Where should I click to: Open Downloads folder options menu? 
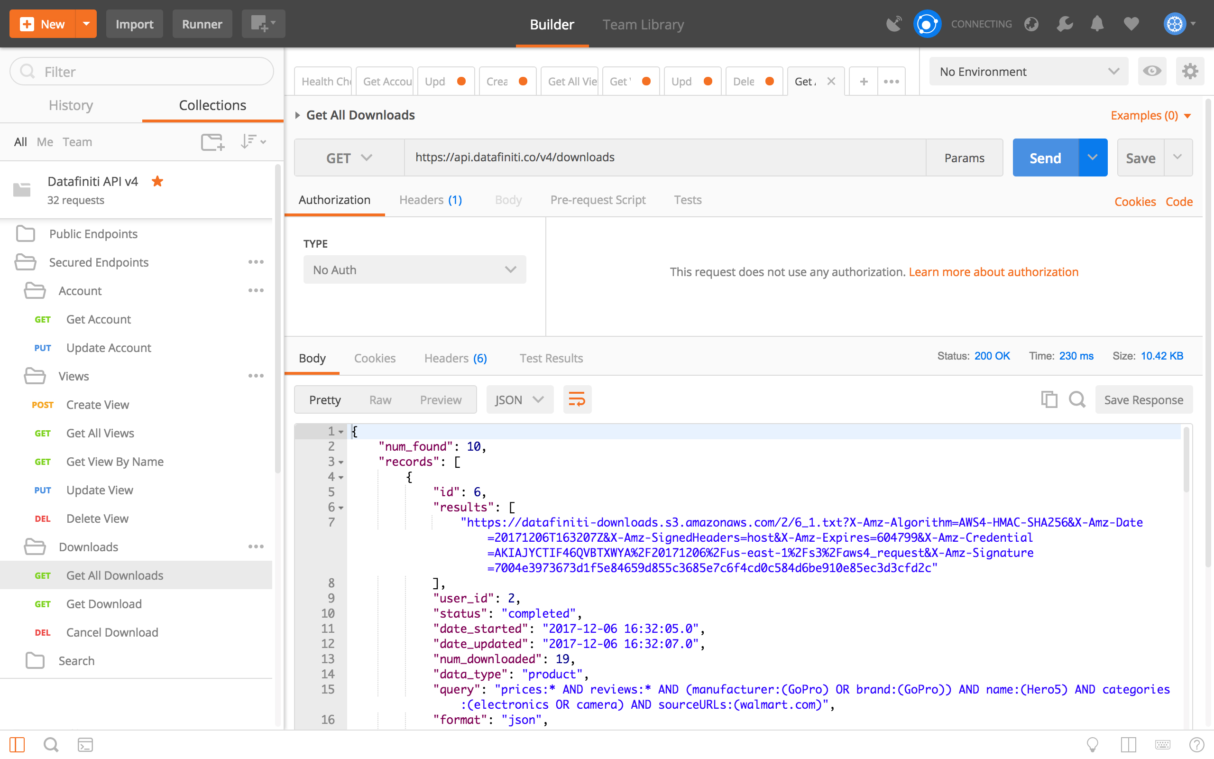[256, 546]
